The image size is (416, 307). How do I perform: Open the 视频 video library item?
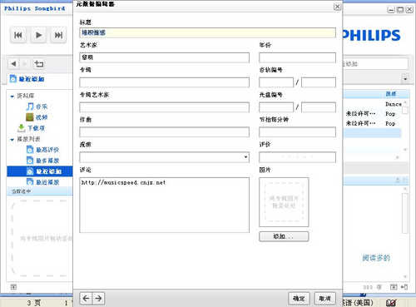[42, 117]
